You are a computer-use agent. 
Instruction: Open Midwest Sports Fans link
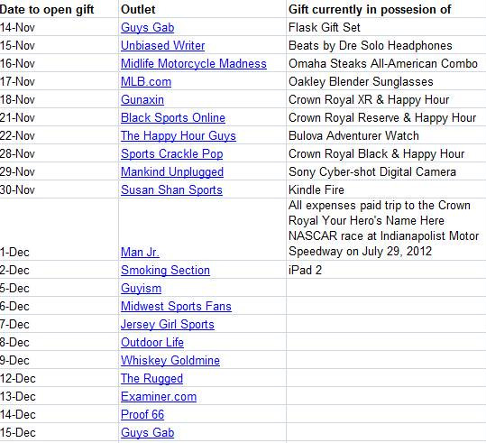pyautogui.click(x=176, y=306)
